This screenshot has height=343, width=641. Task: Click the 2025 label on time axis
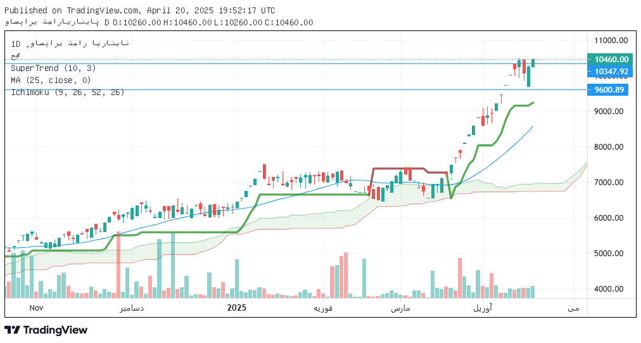pos(236,307)
